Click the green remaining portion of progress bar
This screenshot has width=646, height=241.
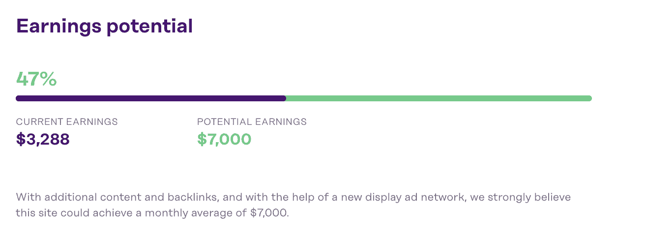pos(438,98)
